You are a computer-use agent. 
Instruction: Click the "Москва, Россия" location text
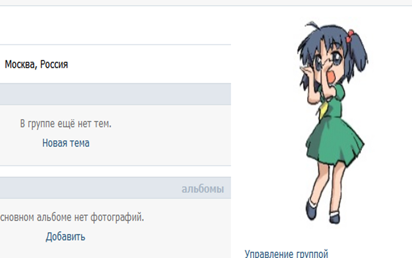[36, 64]
